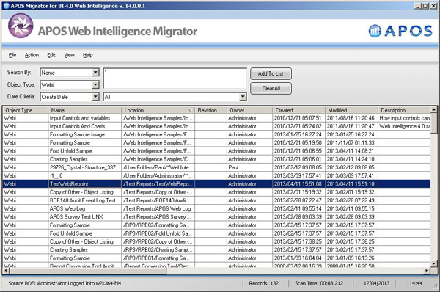Sort by the Description column header

(x=404, y=110)
